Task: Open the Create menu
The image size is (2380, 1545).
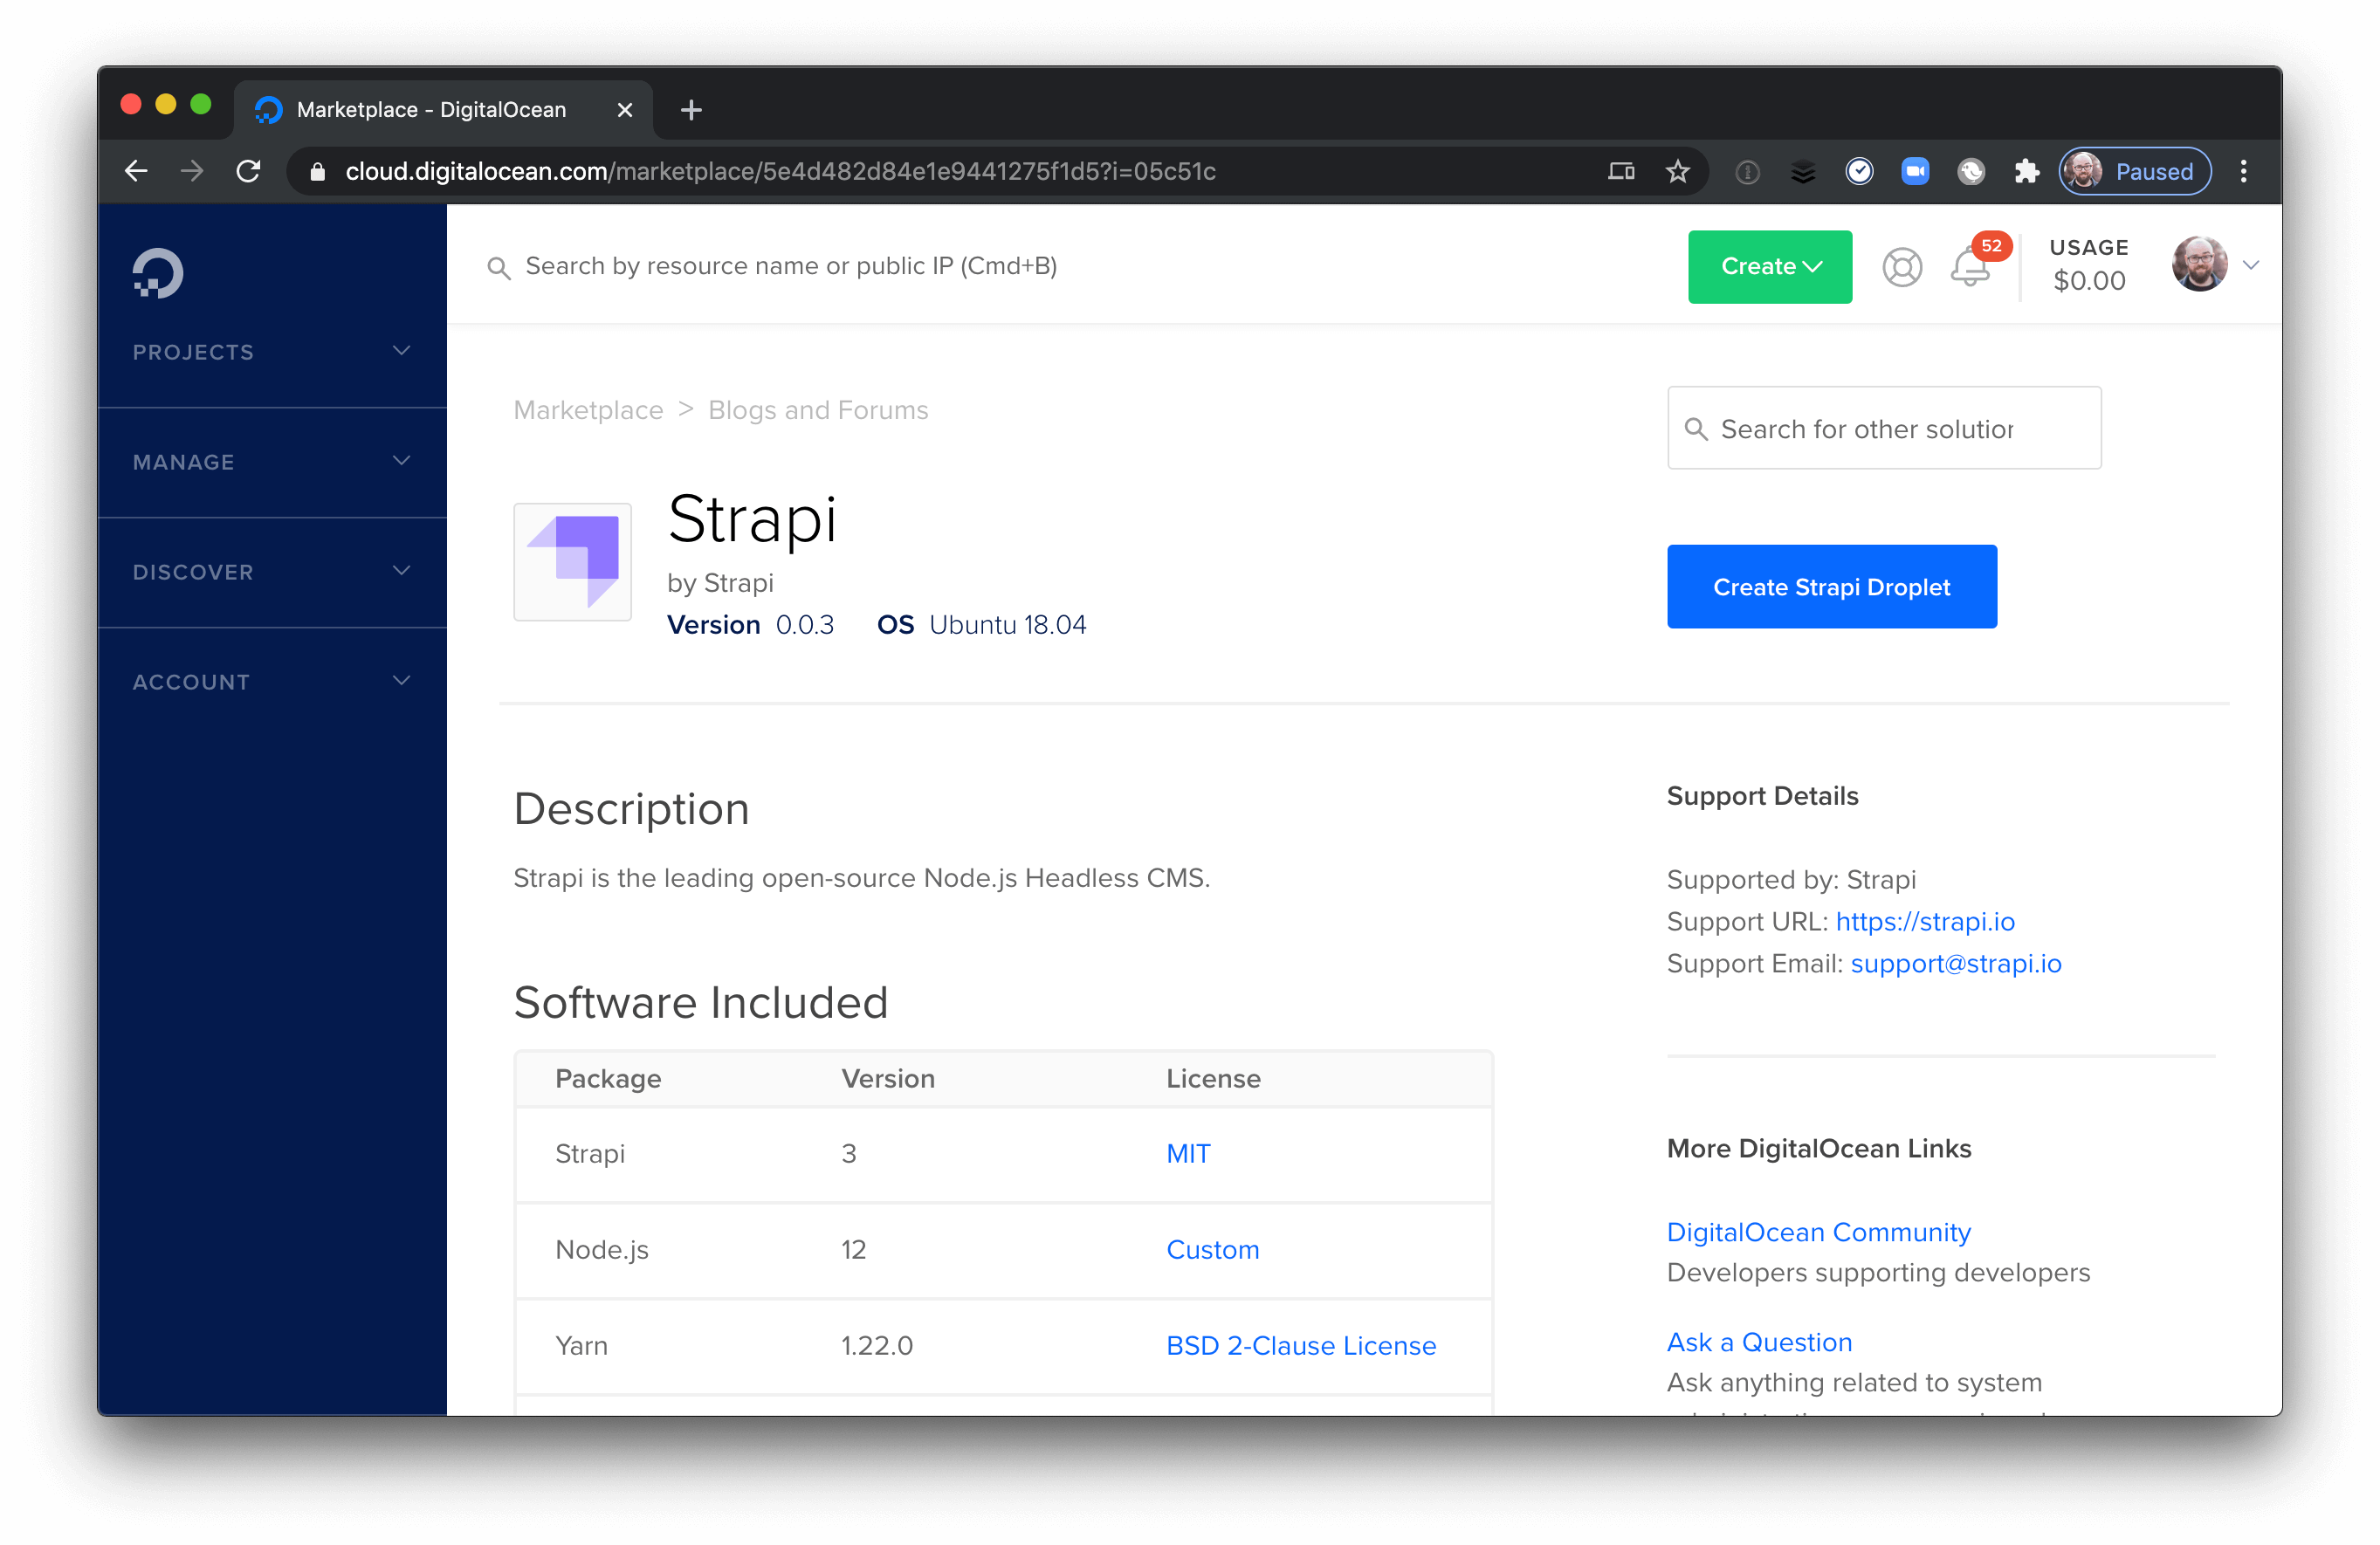Action: [x=1769, y=266]
